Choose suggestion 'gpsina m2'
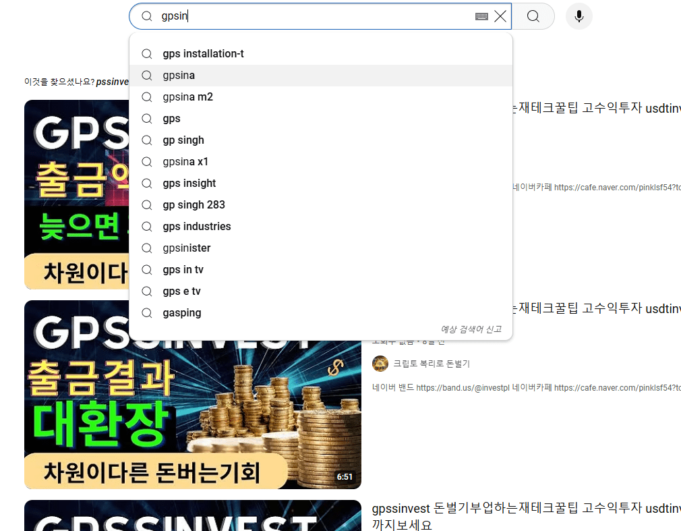Viewport: 681px width, 531px height. coord(321,97)
